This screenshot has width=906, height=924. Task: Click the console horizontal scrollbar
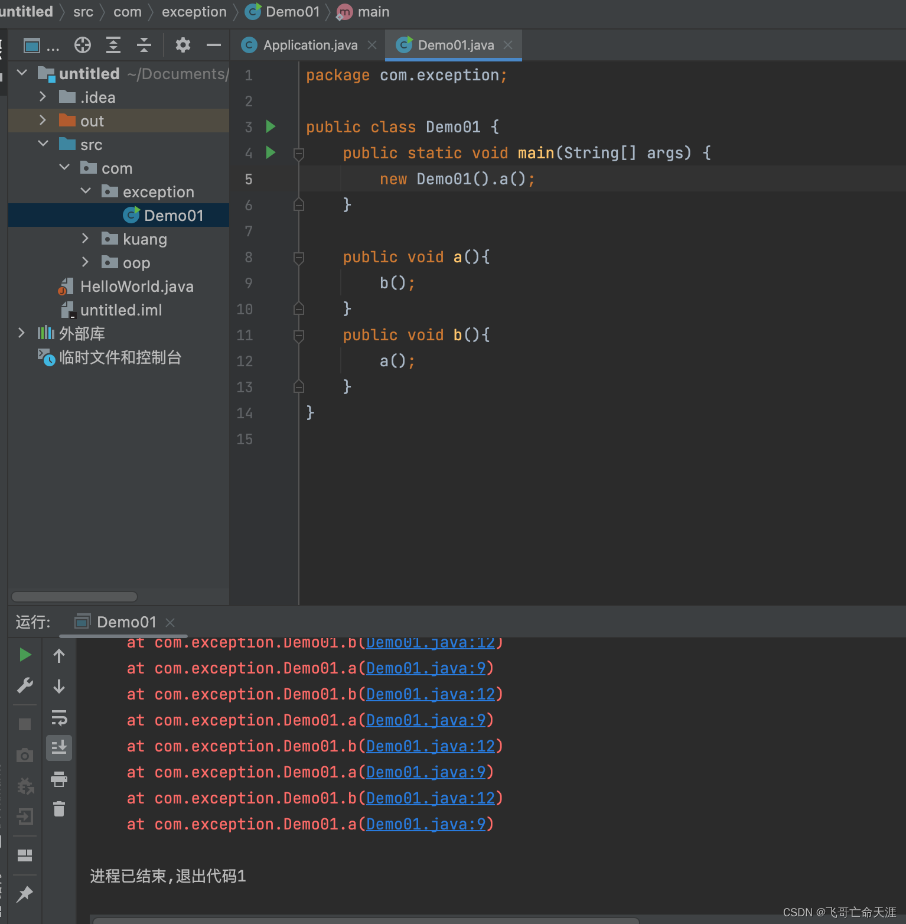tap(366, 920)
